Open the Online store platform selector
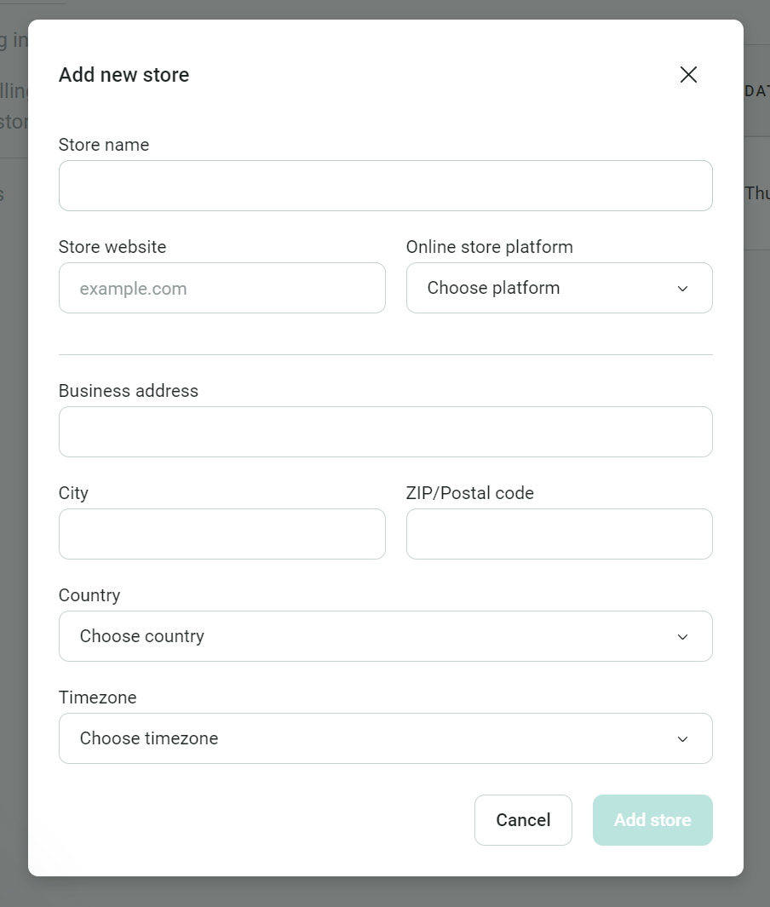The height and width of the screenshot is (907, 770). [x=559, y=288]
